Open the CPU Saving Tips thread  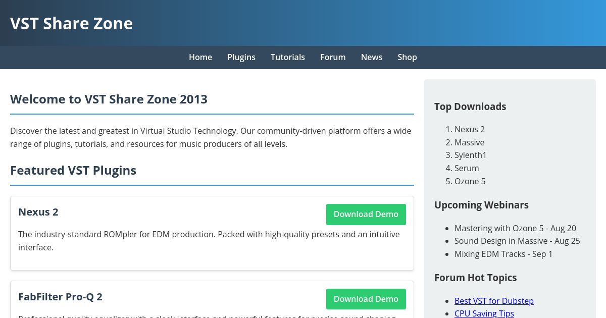[x=484, y=313]
